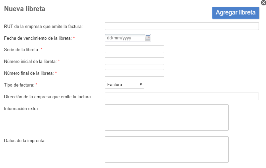Click inside the Información extra text area

166,117
